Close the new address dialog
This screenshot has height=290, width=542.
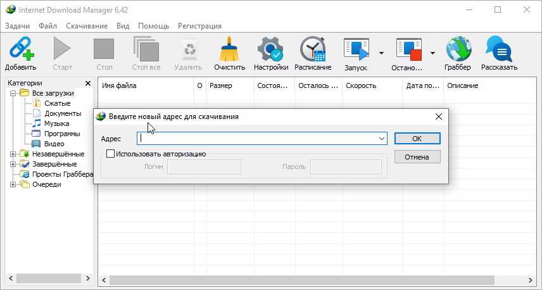pyautogui.click(x=439, y=117)
